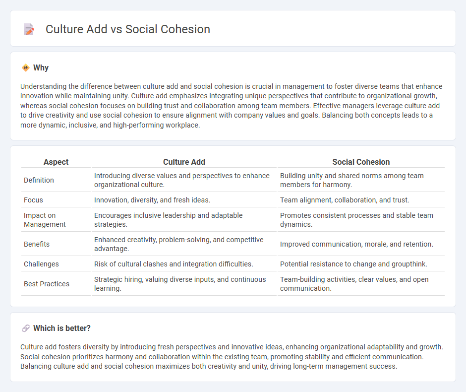Click the document pencil icon beside title
Image resolution: width=466 pixels, height=392 pixels.
tap(29, 29)
